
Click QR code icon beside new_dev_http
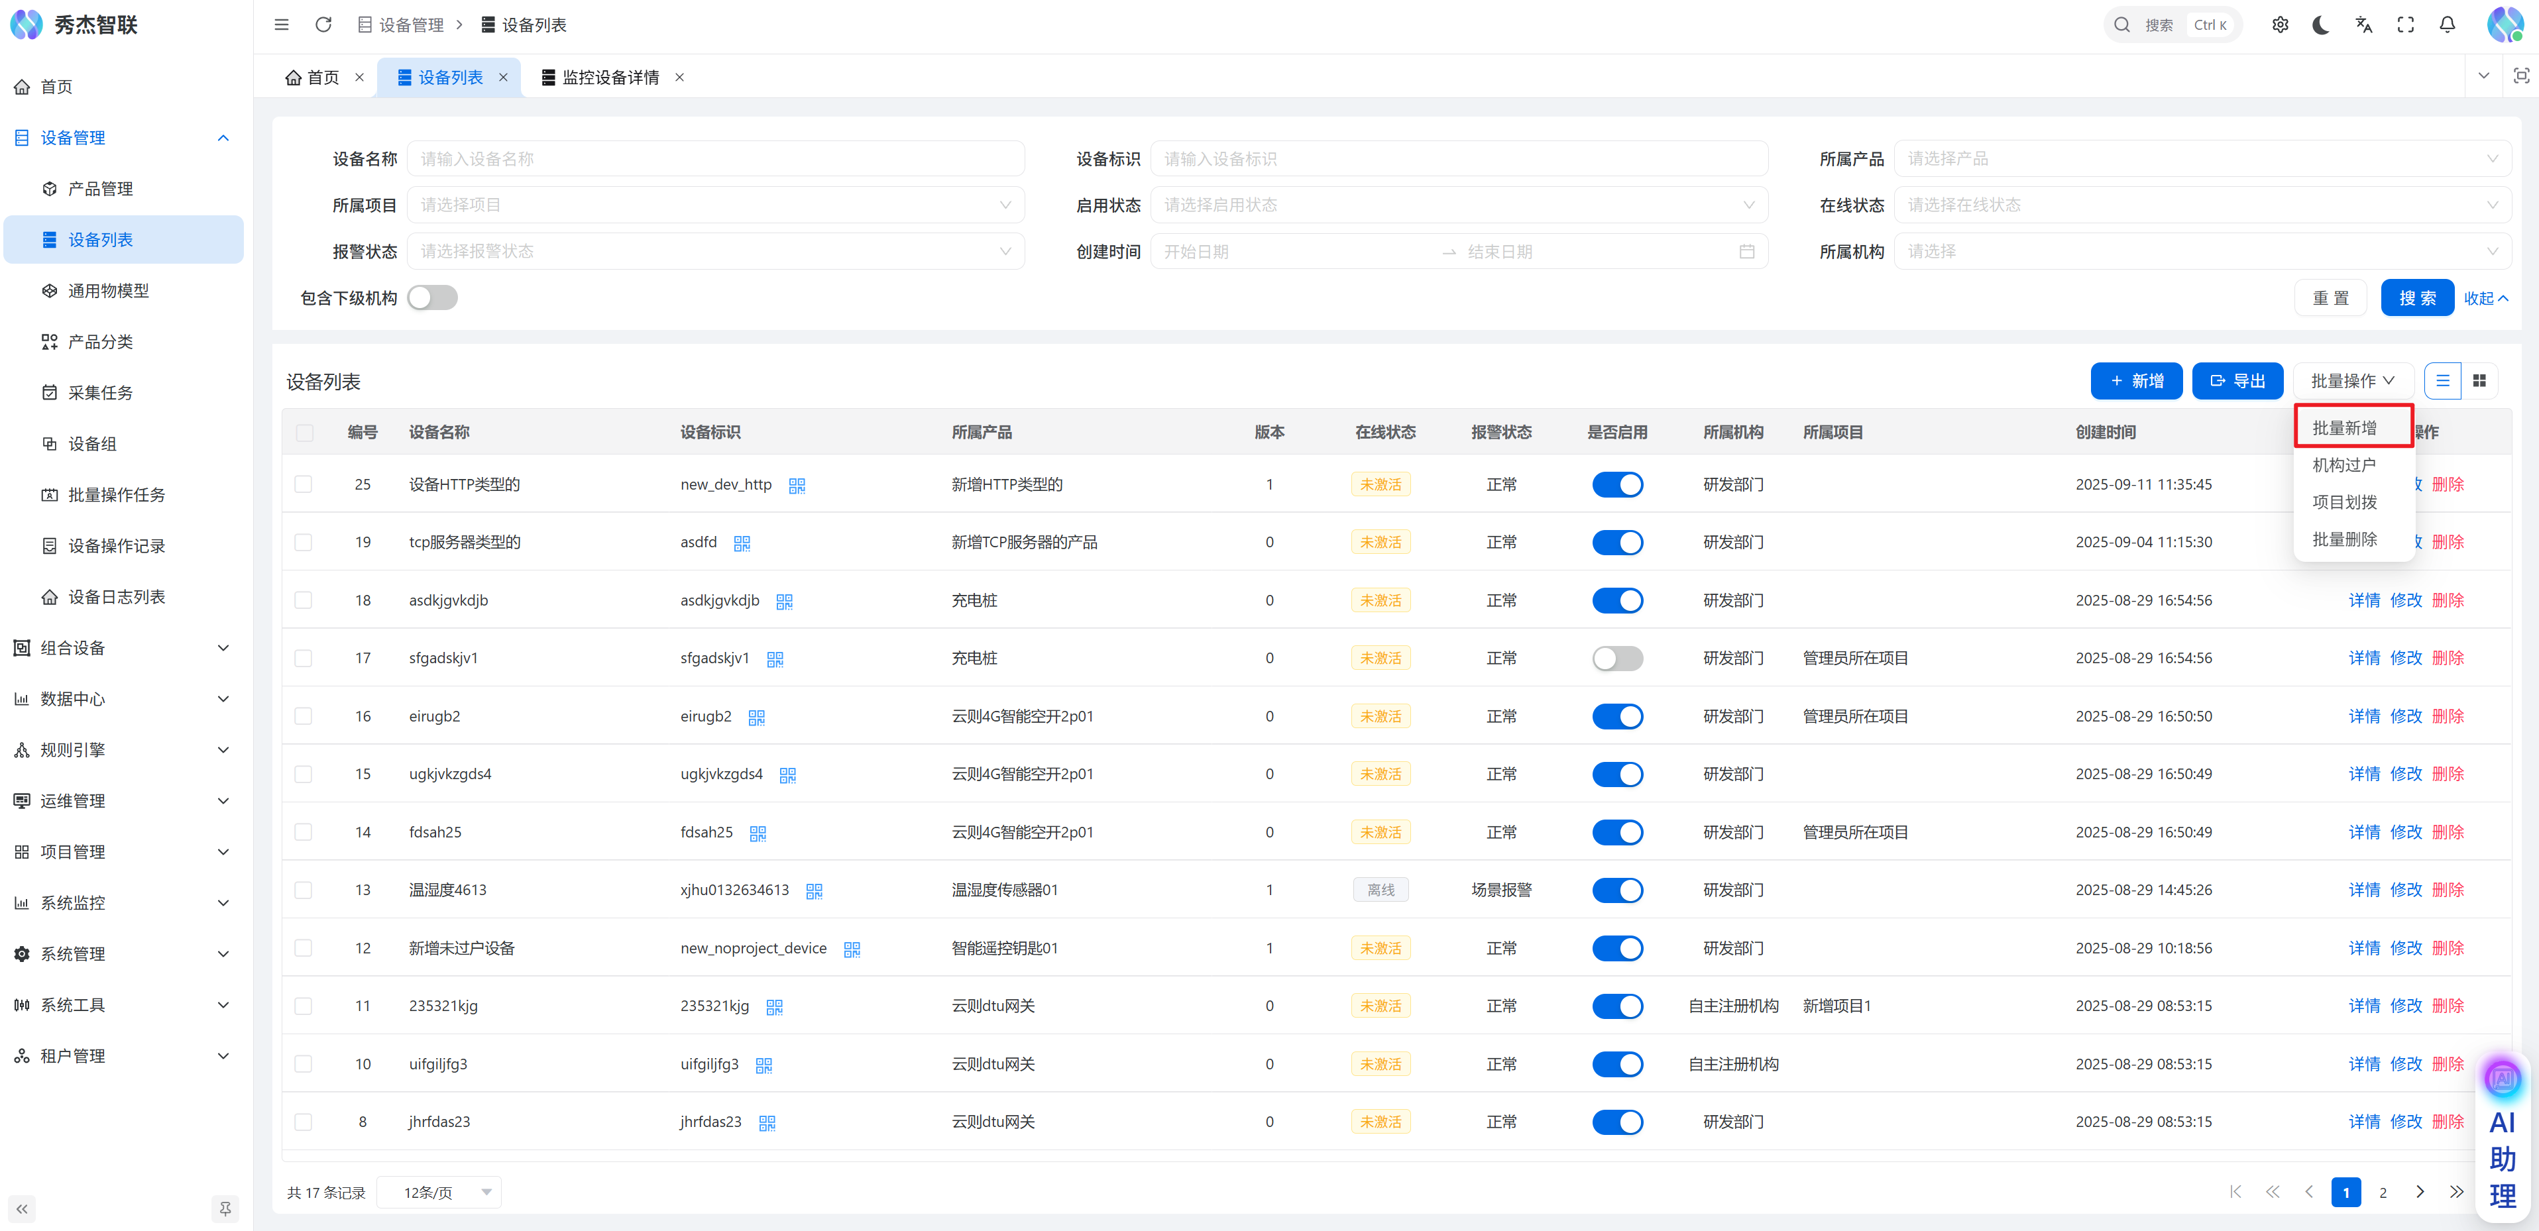coord(797,485)
